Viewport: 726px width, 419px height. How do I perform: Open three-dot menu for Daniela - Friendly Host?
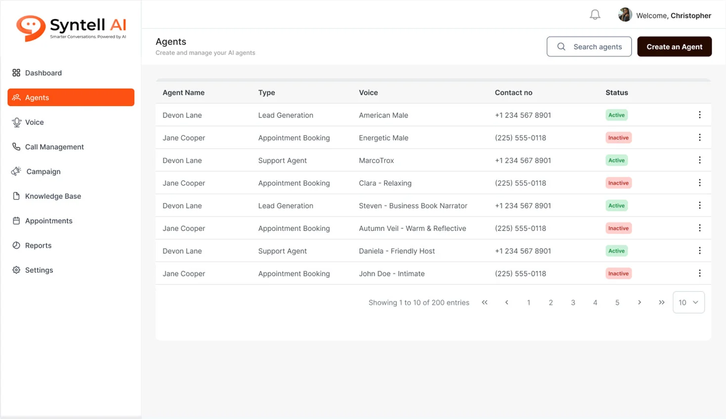699,251
